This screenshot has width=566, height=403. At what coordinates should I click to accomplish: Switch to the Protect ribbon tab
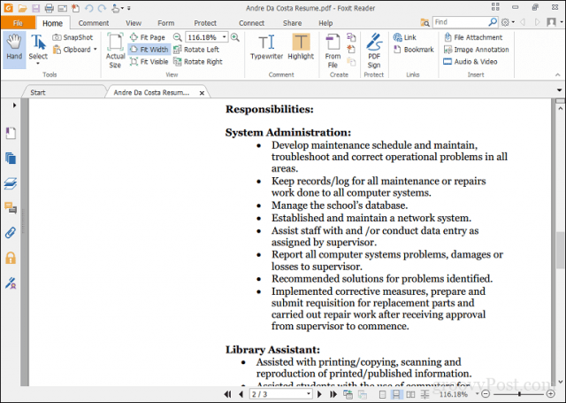tap(205, 23)
